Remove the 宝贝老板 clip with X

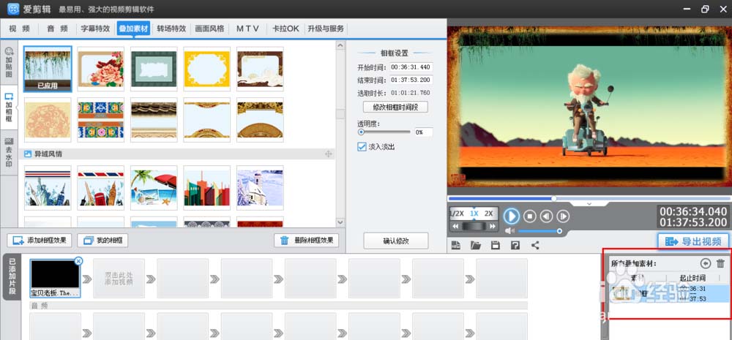[78, 261]
